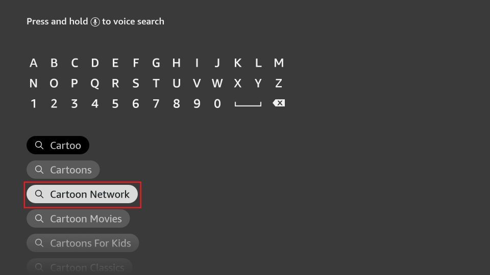This screenshot has width=490, height=275.
Task: Click search icon beside Cartoon Classics
Action: (x=39, y=267)
